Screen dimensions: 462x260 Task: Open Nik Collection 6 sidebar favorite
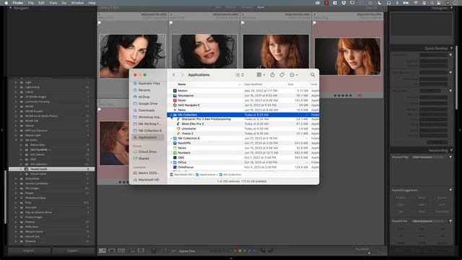pos(147,131)
